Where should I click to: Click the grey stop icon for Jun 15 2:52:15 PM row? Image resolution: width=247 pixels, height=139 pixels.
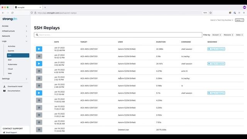pos(39,78)
